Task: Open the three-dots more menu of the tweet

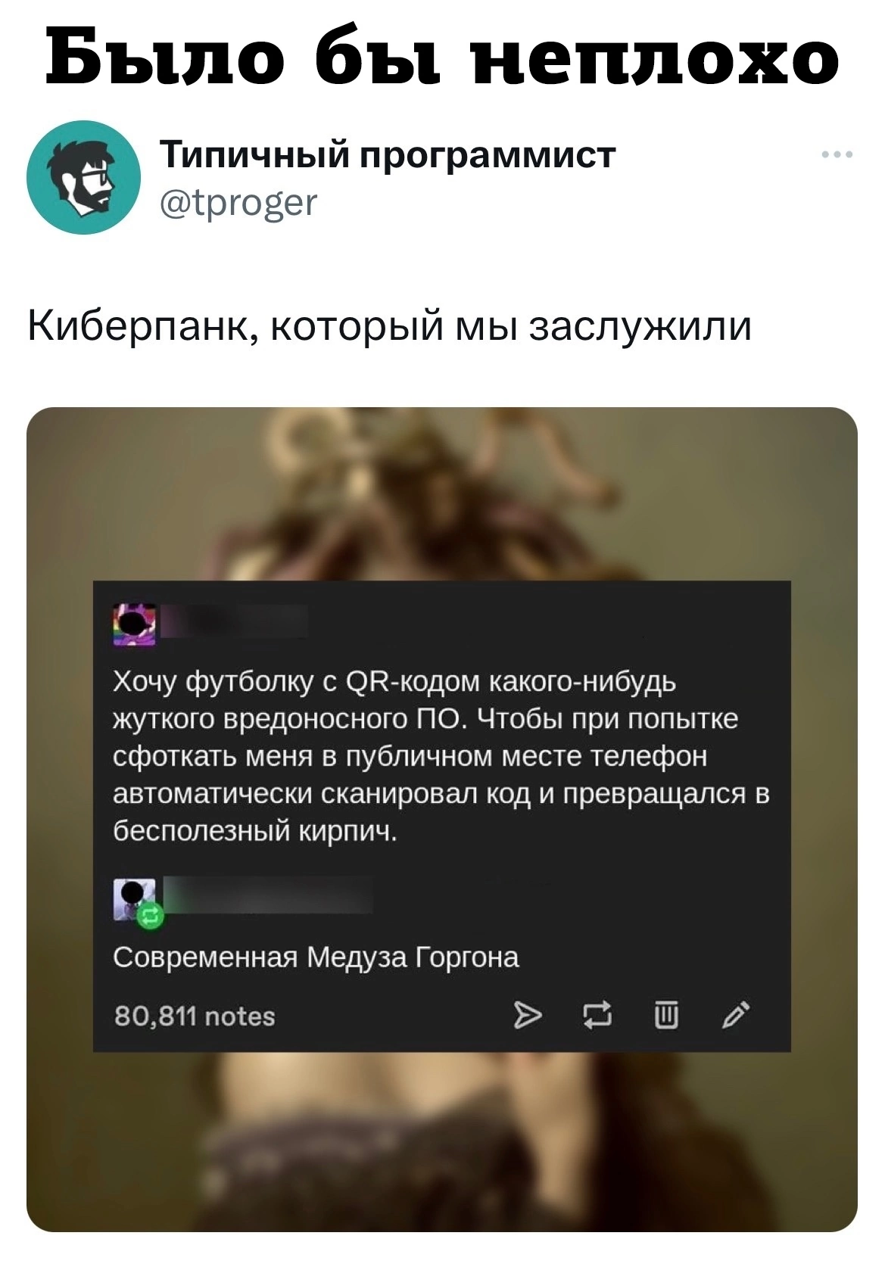Action: pyautogui.click(x=837, y=155)
